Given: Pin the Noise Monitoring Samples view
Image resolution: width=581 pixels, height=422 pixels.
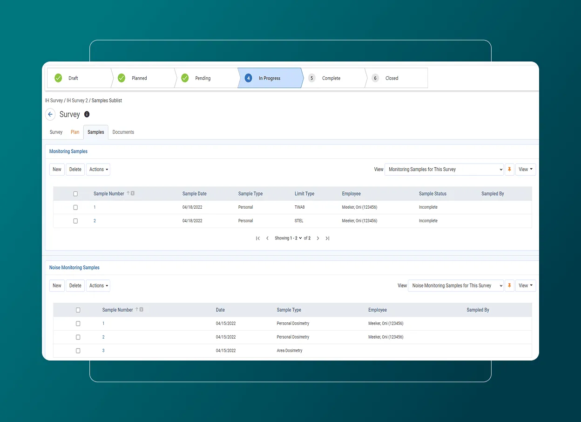Looking at the screenshot, I should click(x=509, y=285).
